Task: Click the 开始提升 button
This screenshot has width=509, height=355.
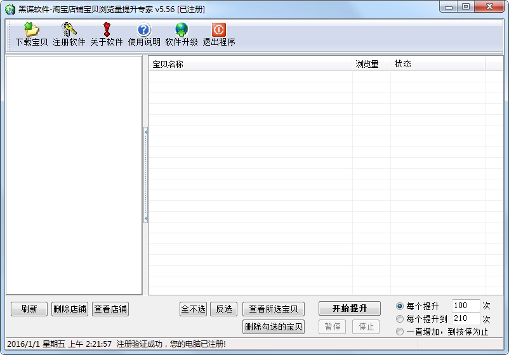Action: tap(350, 308)
